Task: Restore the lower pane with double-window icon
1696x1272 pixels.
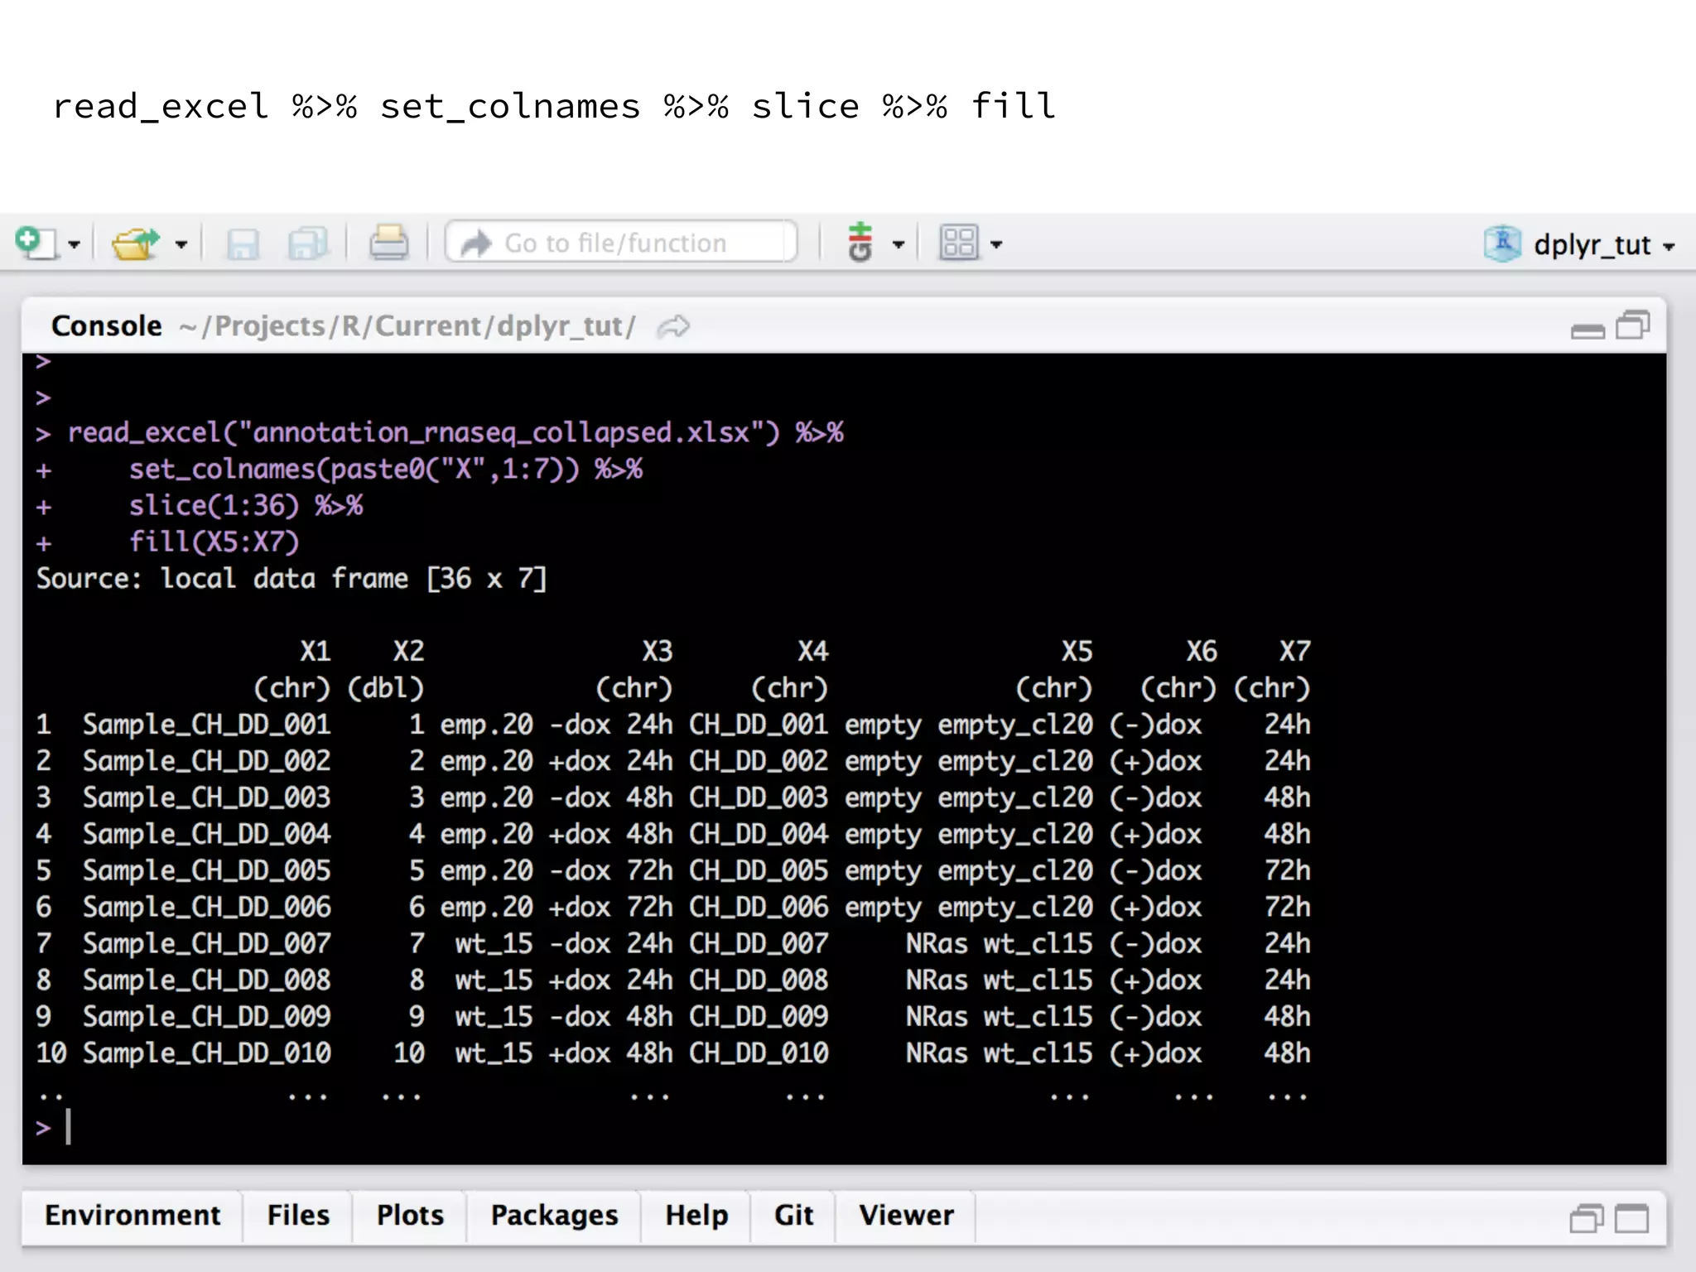Action: [x=1586, y=1218]
